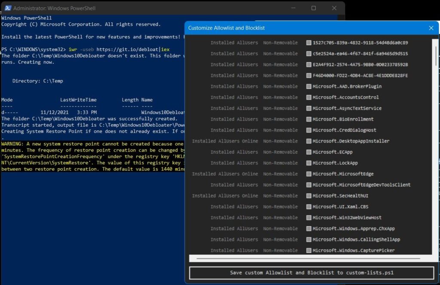Select Microsoft.Win32WebViewHost checkbox
Viewport: 440px width, 285px height.
[x=309, y=218]
